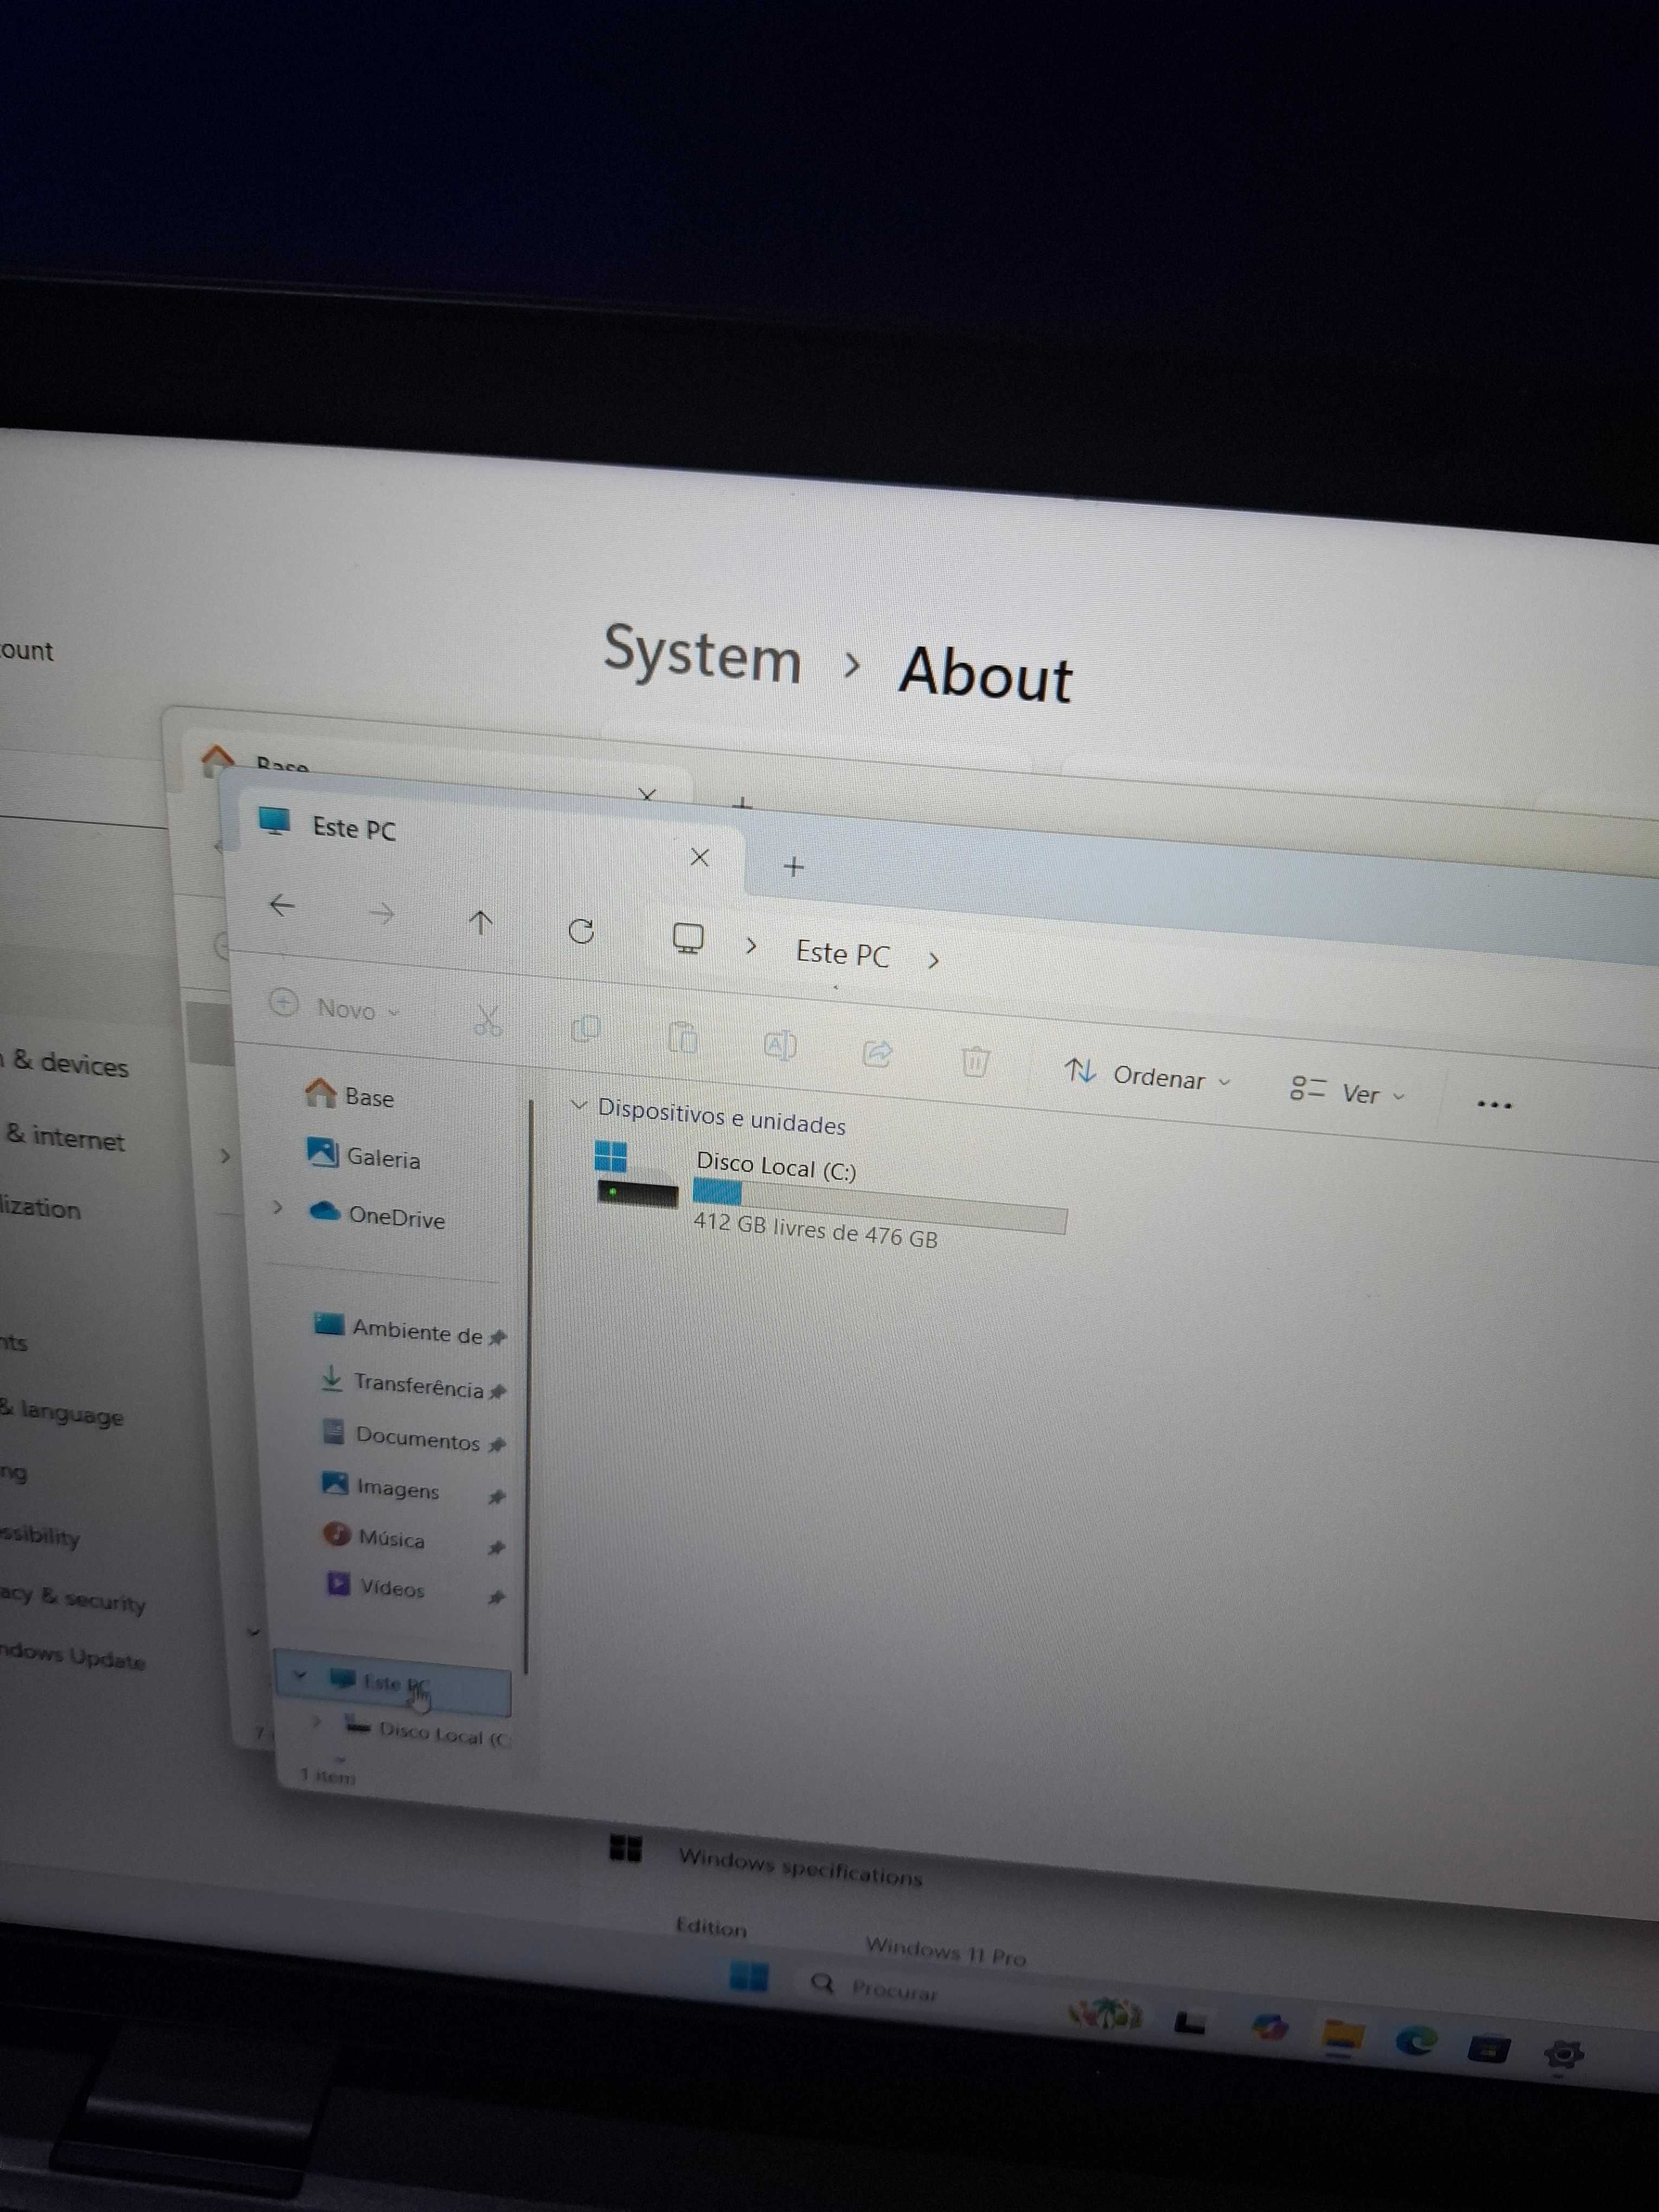Click the monitor icon in the address bar
The image size is (1659, 2212).
[x=688, y=938]
